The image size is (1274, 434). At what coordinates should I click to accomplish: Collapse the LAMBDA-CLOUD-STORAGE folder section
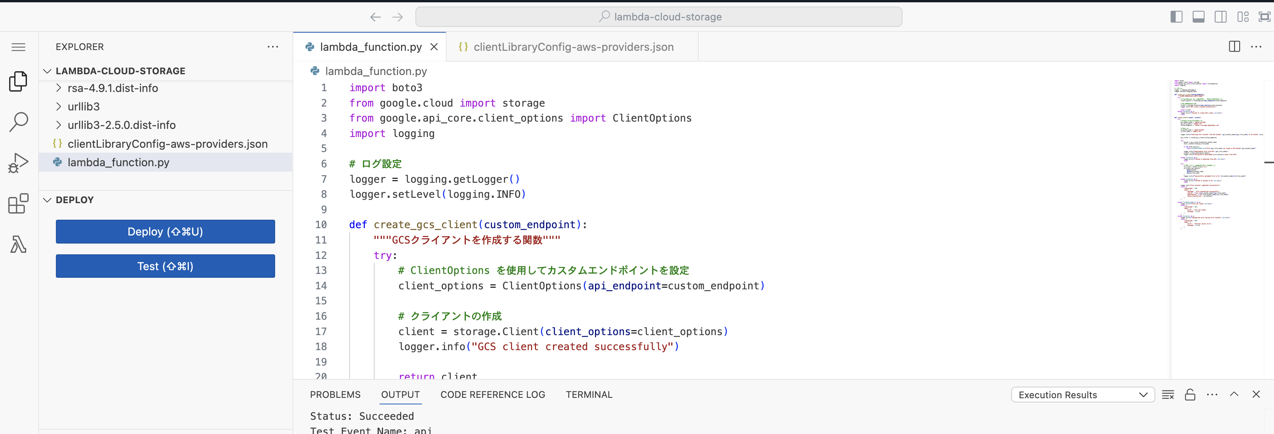coord(47,71)
